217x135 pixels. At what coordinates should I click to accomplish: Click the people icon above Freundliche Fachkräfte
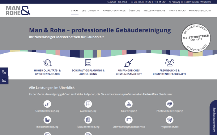pyautogui.click(x=170, y=63)
